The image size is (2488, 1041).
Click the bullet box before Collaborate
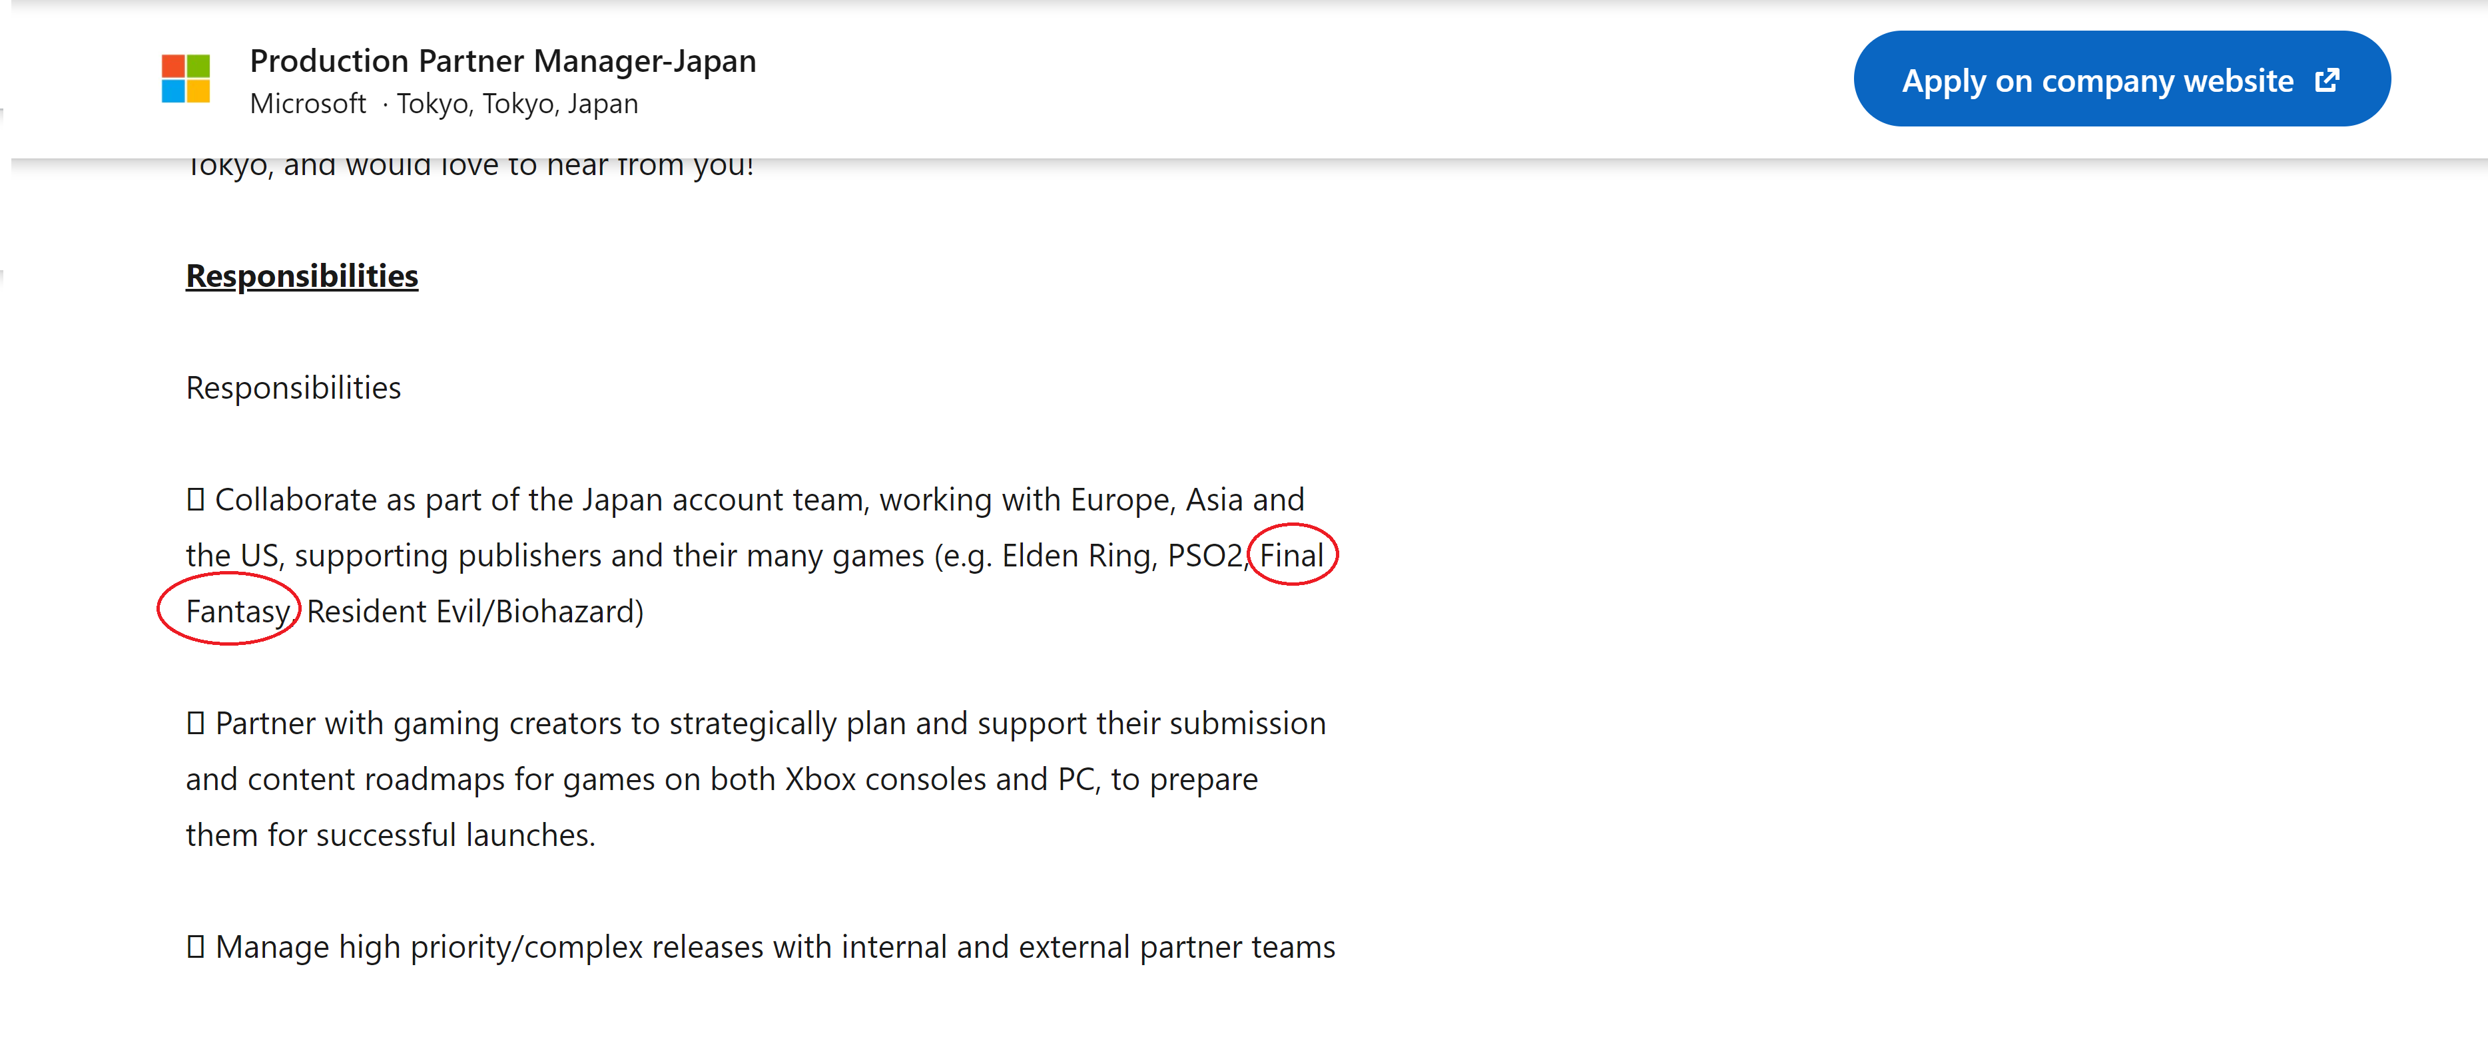(x=195, y=499)
